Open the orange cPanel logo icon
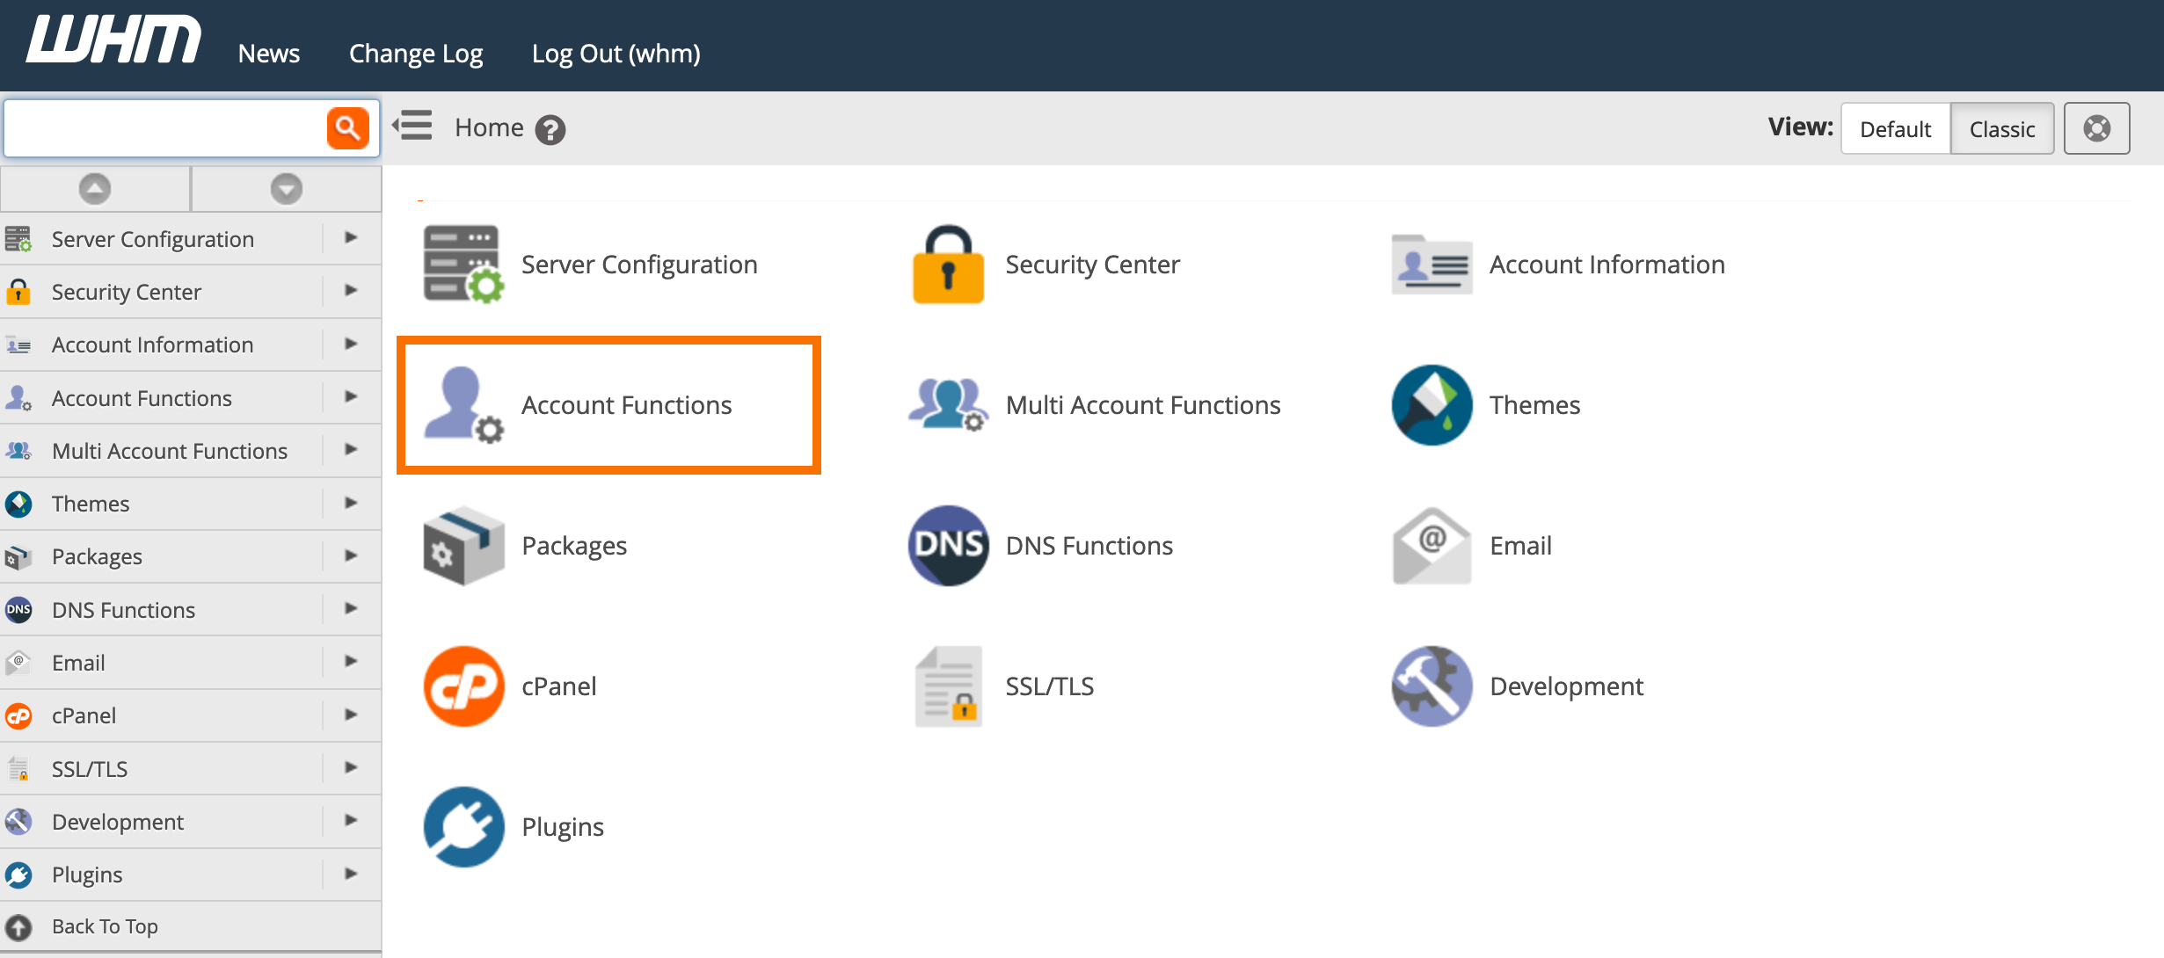The height and width of the screenshot is (958, 2164). pyautogui.click(x=463, y=686)
